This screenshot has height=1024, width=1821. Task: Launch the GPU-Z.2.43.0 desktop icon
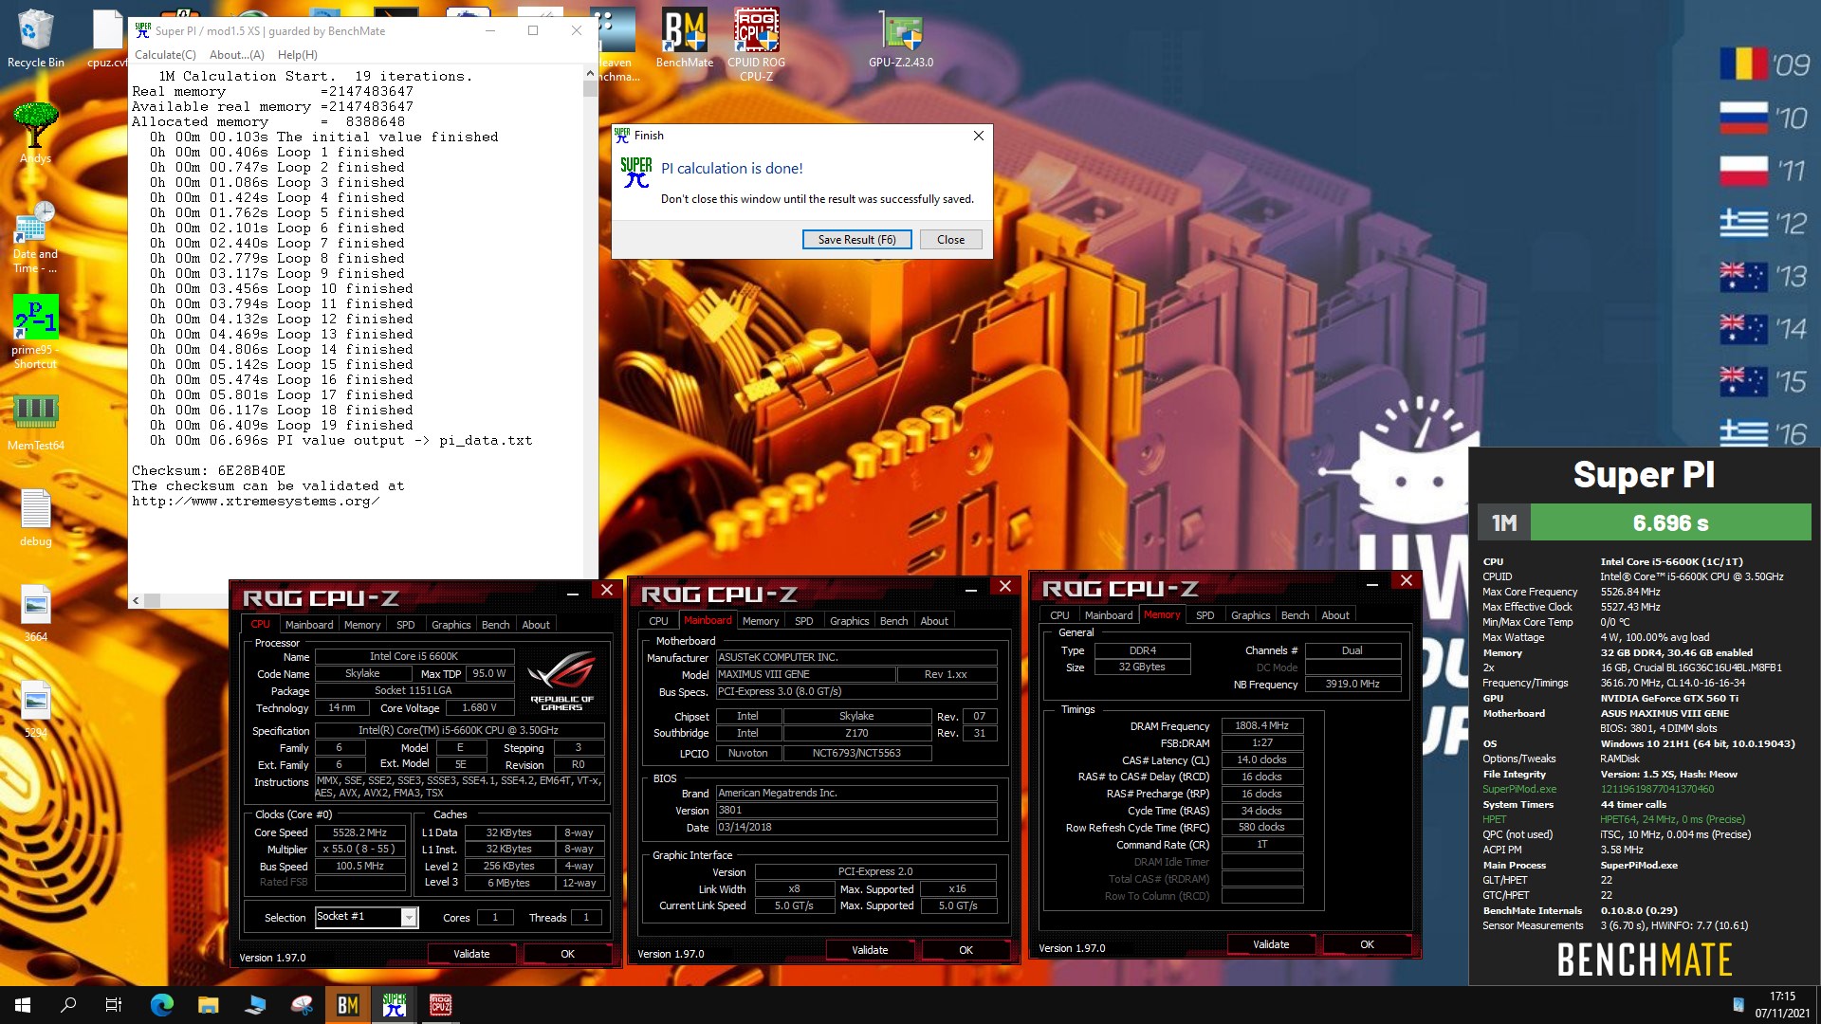(901, 38)
